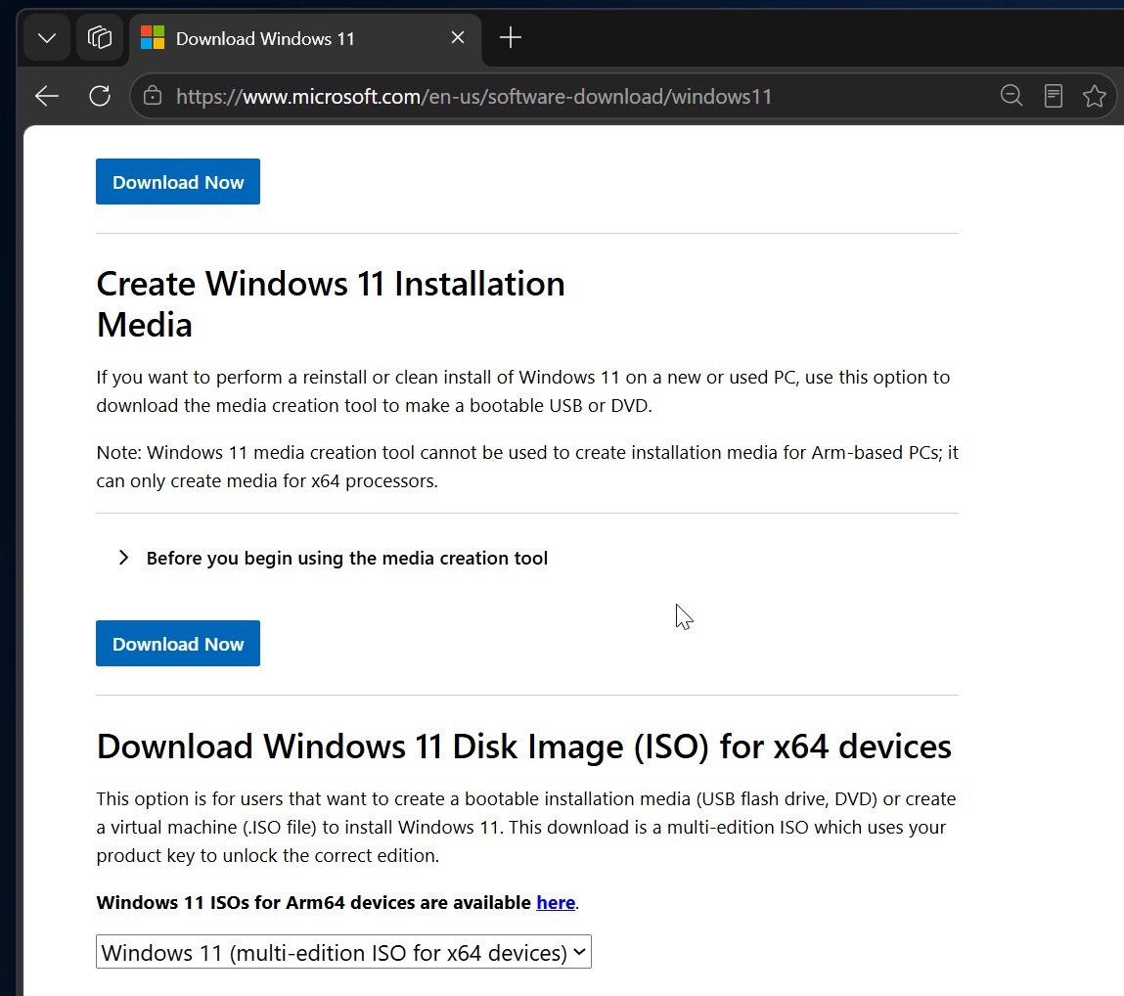Open the immersive reader icon
Viewport: 1124px width, 996px height.
[x=1053, y=95]
